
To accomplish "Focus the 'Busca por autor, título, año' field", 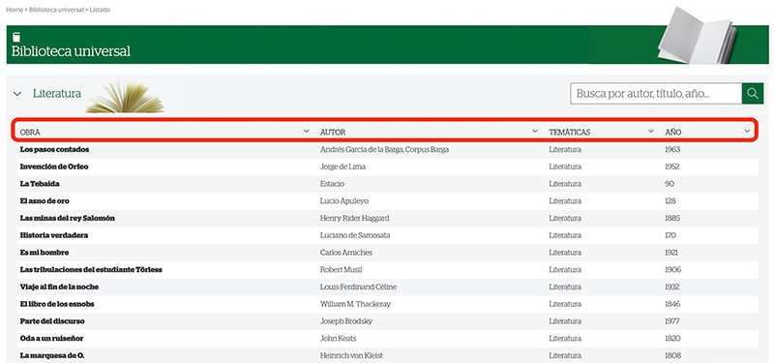I will (656, 93).
